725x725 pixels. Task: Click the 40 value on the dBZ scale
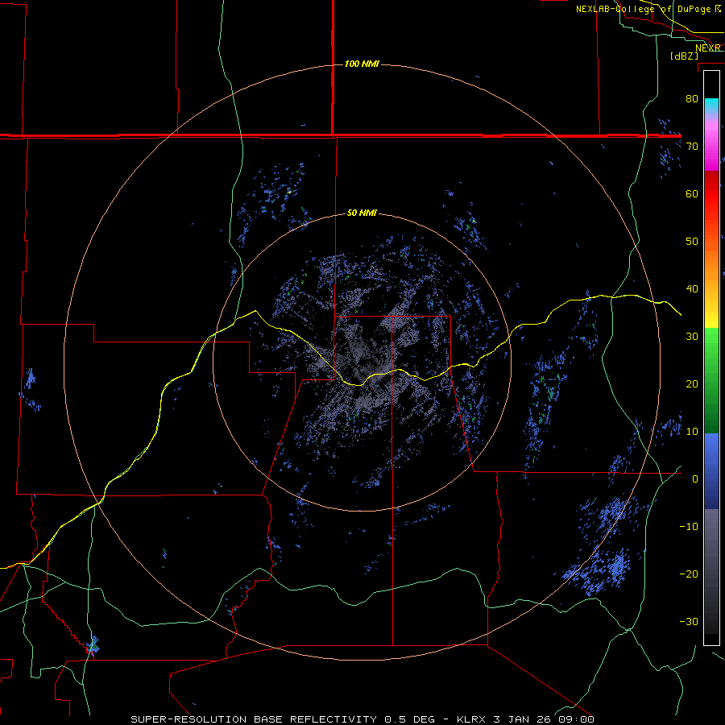pyautogui.click(x=692, y=289)
